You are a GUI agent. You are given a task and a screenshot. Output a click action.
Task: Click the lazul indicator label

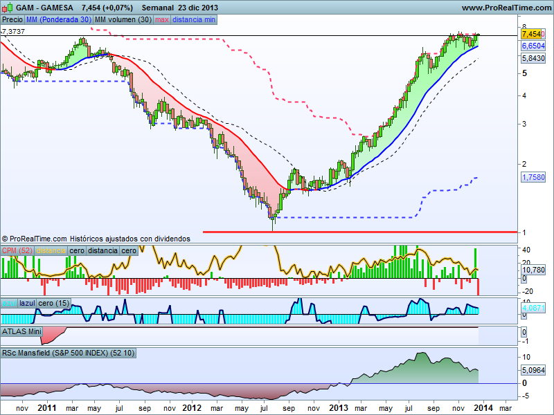(27, 304)
